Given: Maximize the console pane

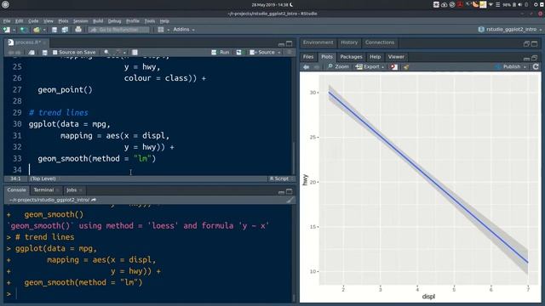Looking at the screenshot, I should pos(289,191).
